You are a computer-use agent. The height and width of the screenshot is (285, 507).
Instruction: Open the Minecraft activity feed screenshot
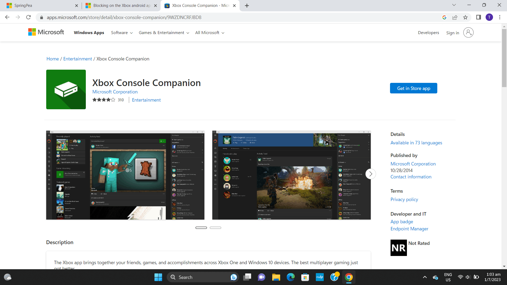(x=125, y=175)
